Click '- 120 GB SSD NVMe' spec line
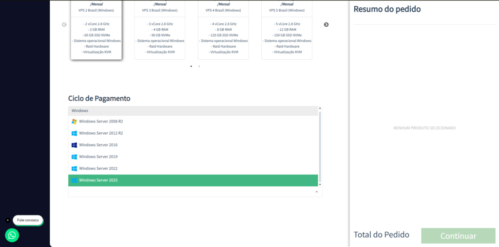The width and height of the screenshot is (499, 247). 223,35
